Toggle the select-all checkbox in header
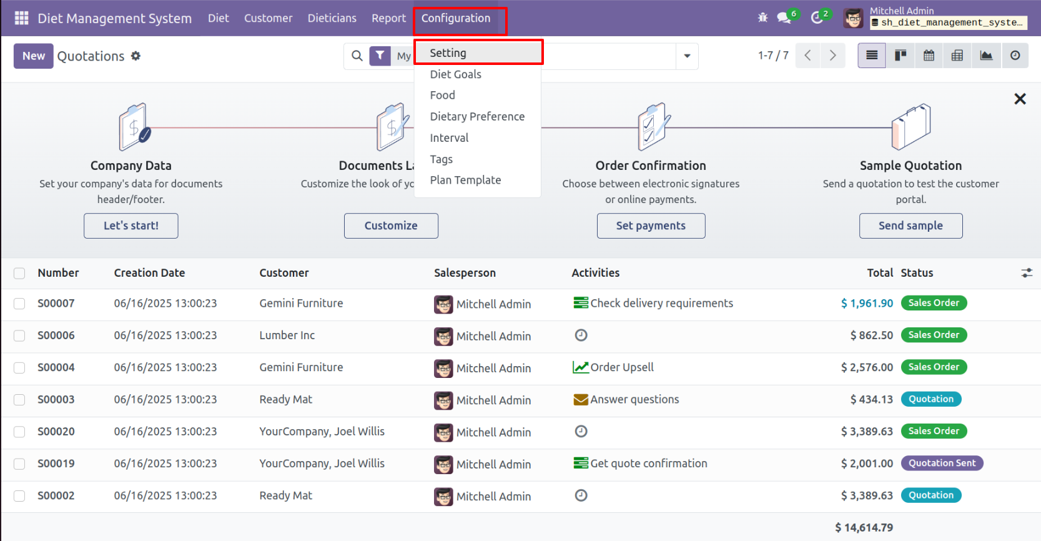 coord(19,273)
